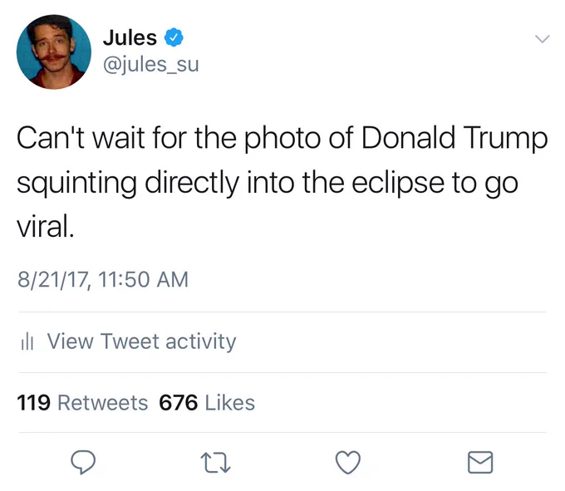Viewport: 565px width, 491px height.
Task: Click the word eclipse in the tweet
Action: click(x=398, y=183)
